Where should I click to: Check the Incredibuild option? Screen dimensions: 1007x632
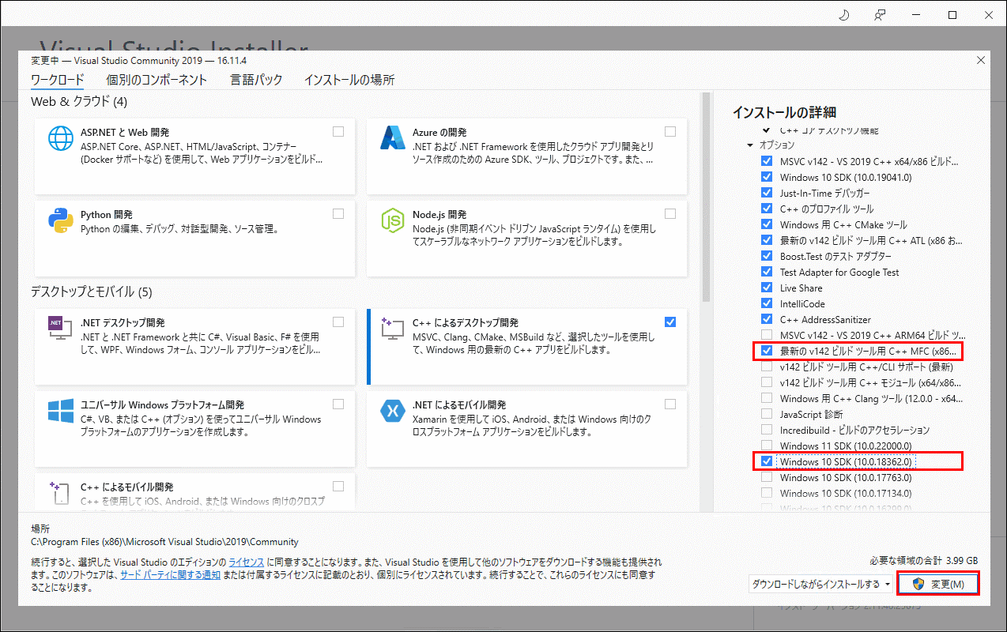coord(766,430)
